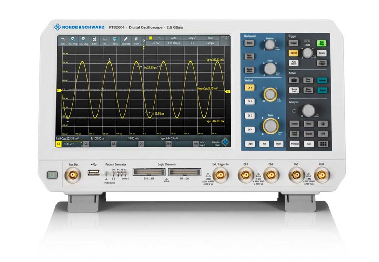Image resolution: width=379 pixels, height=262 pixels.
Task: Tap the Undo icon in the toolbar
Action: (63, 40)
